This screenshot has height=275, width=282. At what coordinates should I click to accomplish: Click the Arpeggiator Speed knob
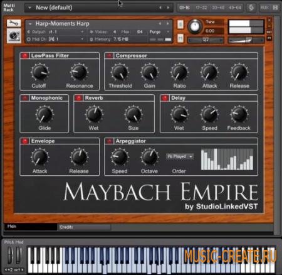[x=120, y=157]
